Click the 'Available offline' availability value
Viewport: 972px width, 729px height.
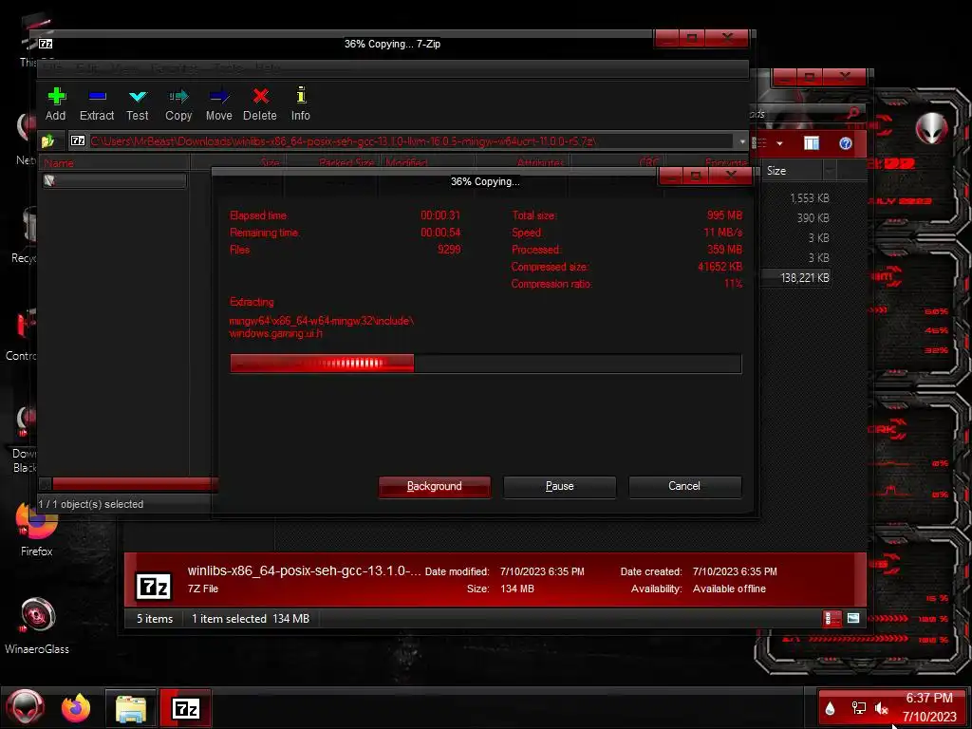[730, 589]
